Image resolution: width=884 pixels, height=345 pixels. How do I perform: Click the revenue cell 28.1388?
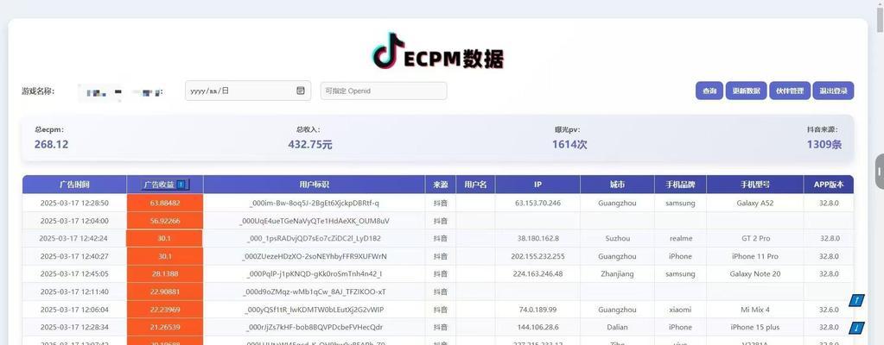point(165,274)
